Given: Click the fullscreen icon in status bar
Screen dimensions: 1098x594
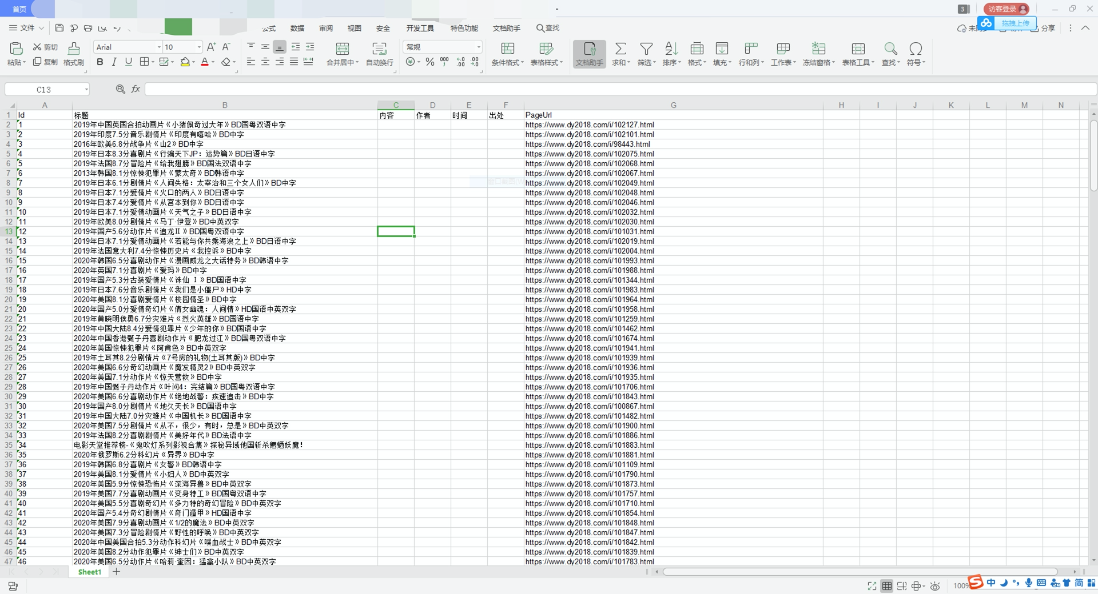Looking at the screenshot, I should 872,586.
